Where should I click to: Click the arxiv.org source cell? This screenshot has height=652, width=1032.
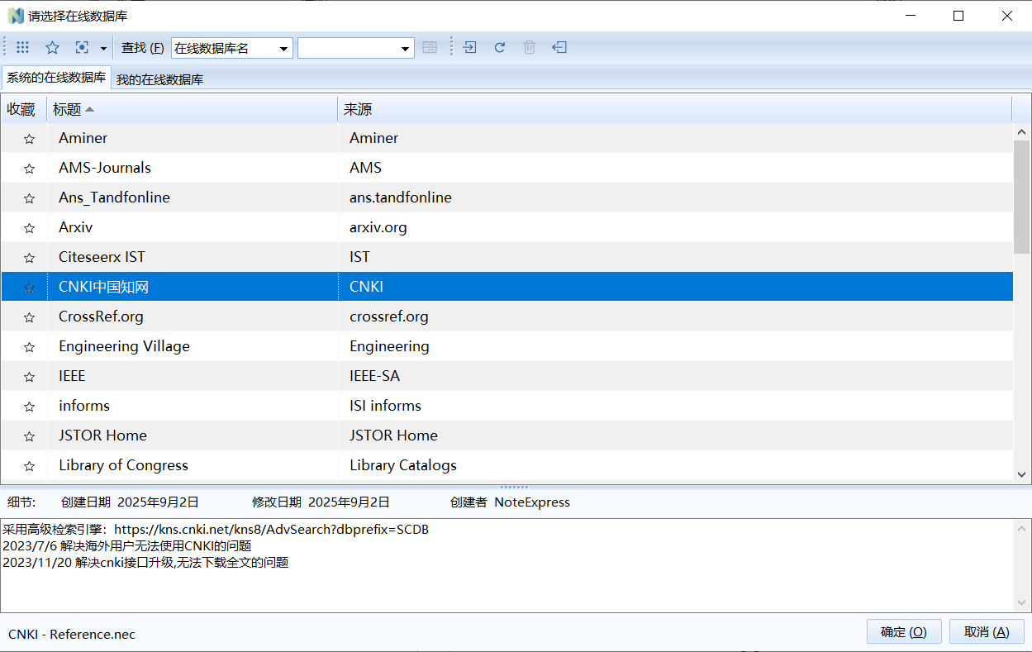[x=378, y=227]
